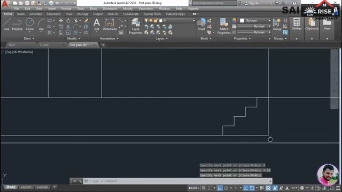Click the customize command line wrench icon
This screenshot has height=192, width=342.
click(80, 181)
